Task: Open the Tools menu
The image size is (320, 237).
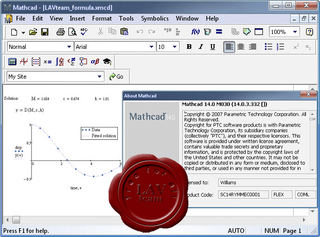Action: coord(127,19)
